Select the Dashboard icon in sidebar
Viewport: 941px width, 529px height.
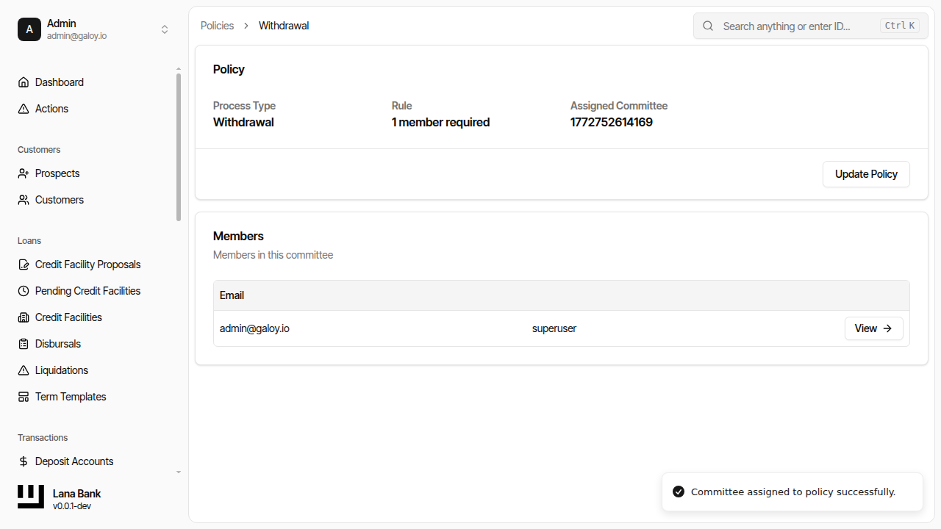pyautogui.click(x=23, y=82)
